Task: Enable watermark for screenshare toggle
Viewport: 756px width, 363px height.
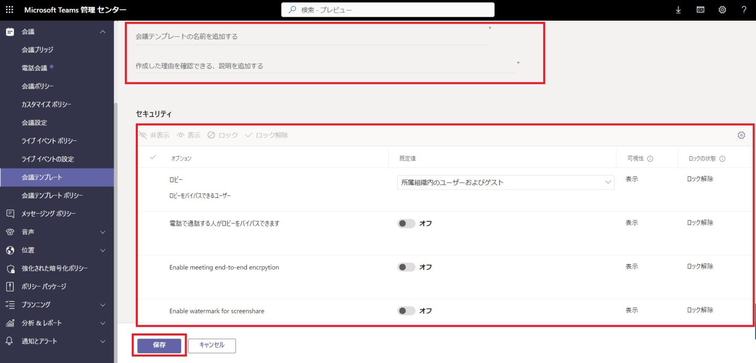Action: tap(407, 310)
